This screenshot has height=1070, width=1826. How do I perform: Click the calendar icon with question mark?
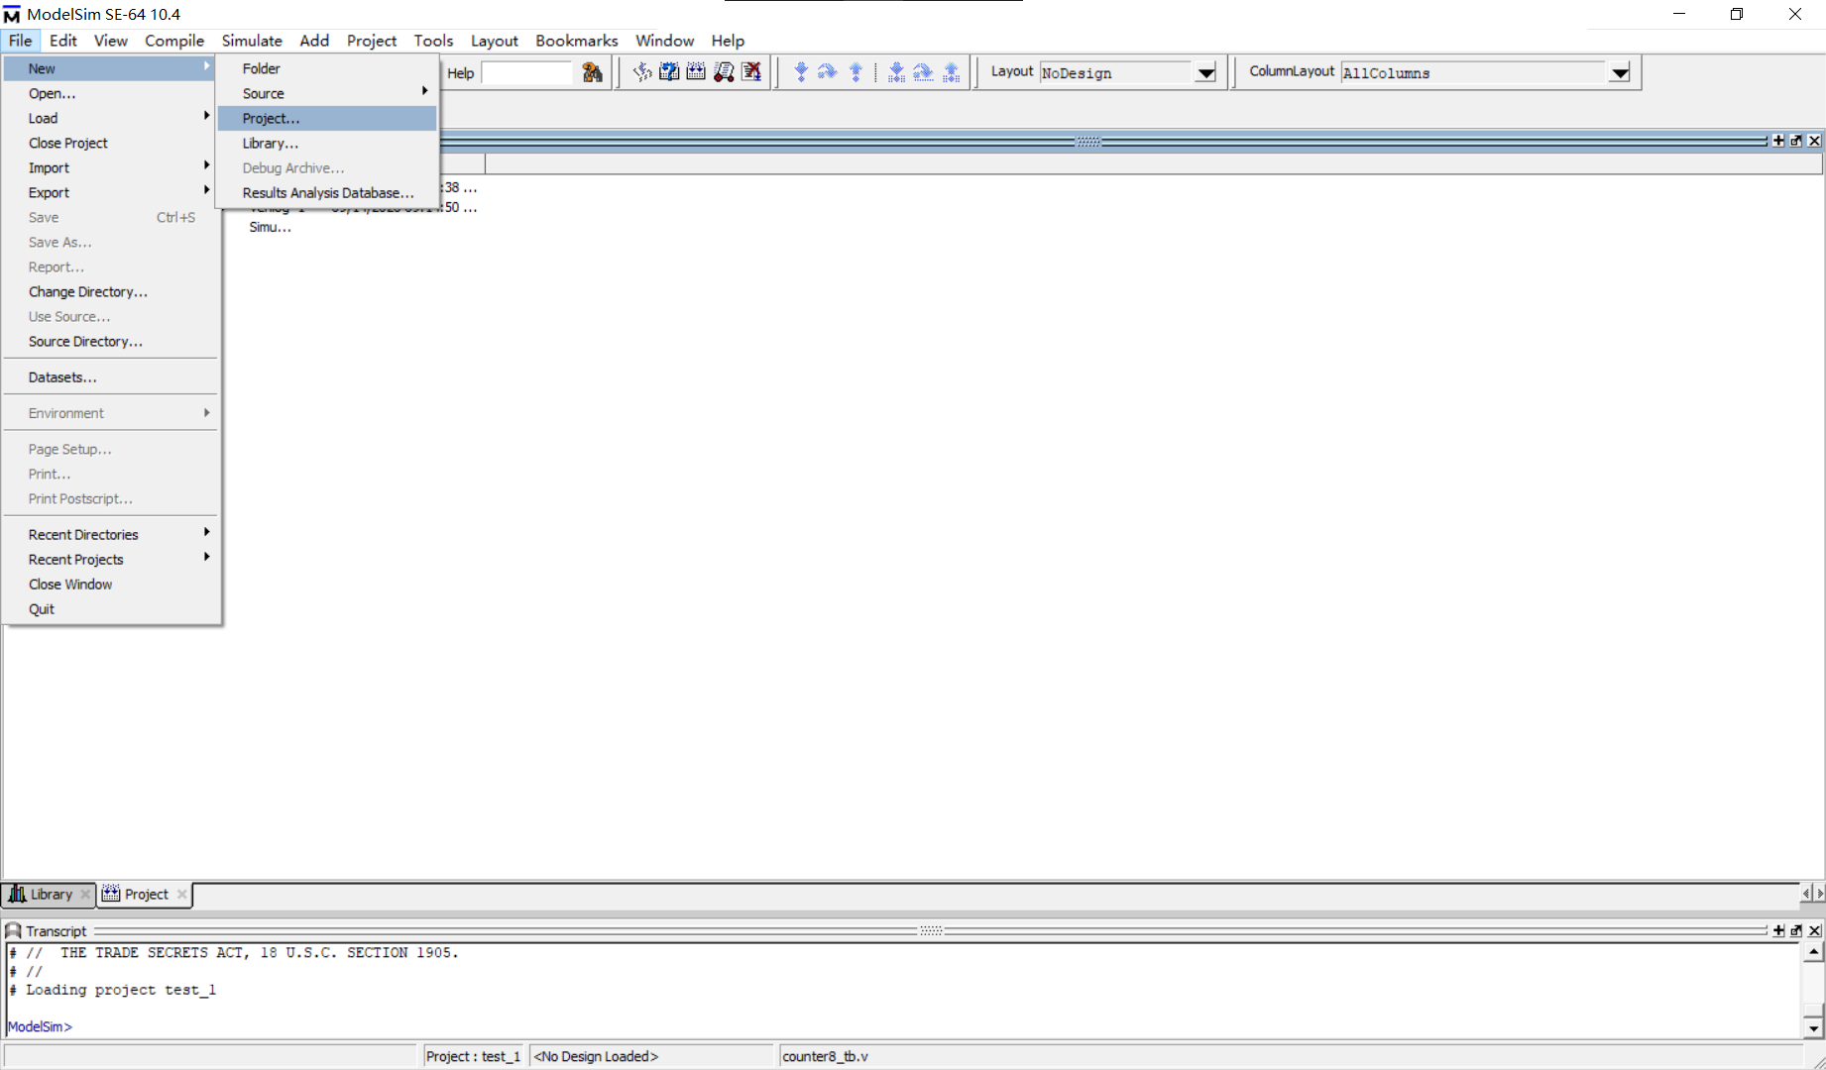[x=669, y=72]
